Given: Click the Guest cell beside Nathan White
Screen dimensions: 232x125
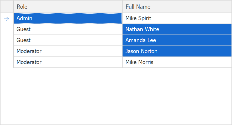Looking at the screenshot, I should coord(68,29).
